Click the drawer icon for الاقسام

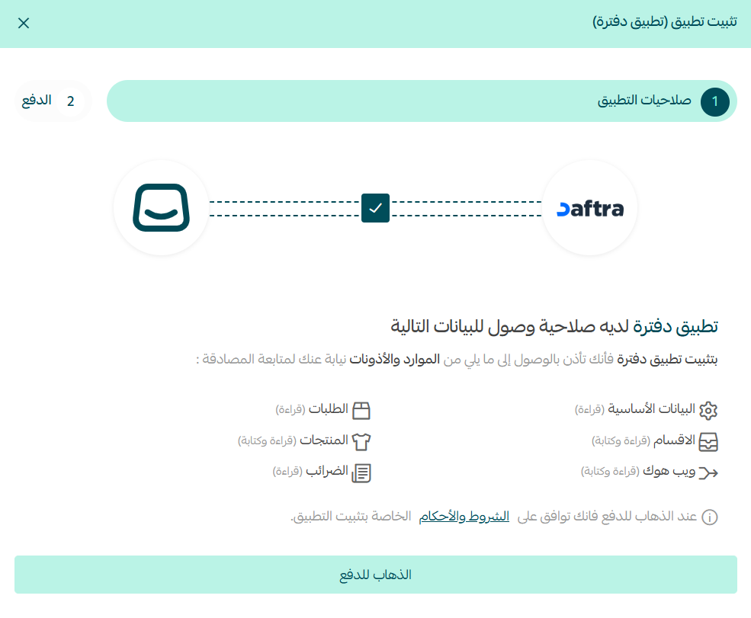[x=708, y=442]
